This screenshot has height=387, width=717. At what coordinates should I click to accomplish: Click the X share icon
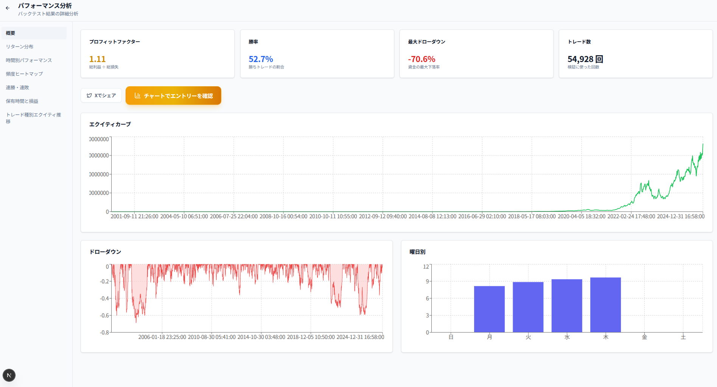point(89,96)
